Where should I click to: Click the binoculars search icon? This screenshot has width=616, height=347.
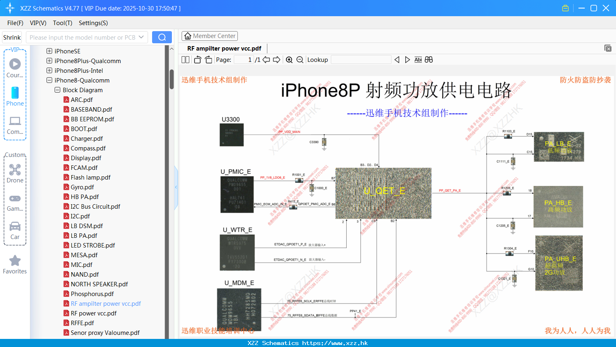[x=429, y=59]
